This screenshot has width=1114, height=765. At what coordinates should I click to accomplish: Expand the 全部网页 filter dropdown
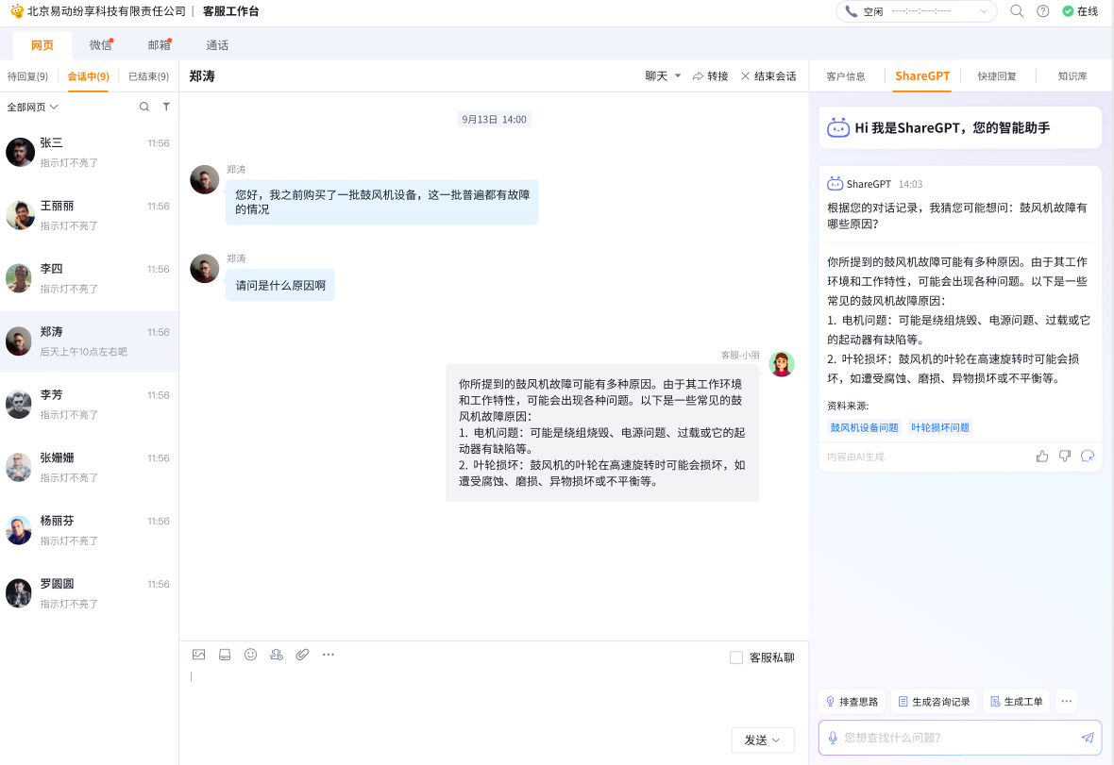pos(34,107)
